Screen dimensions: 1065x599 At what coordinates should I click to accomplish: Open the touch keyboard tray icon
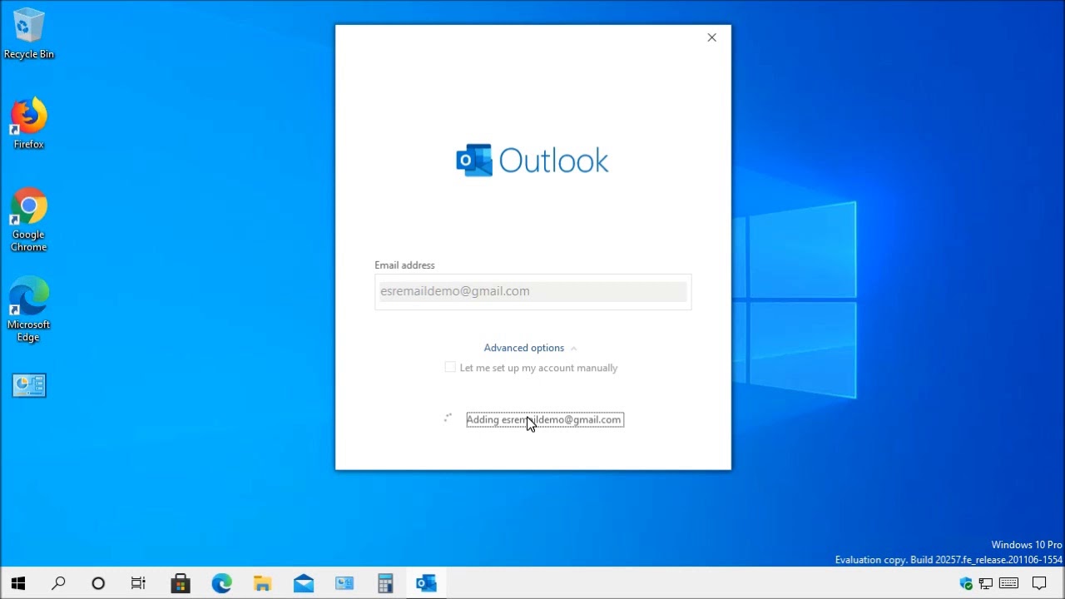[x=1009, y=583]
